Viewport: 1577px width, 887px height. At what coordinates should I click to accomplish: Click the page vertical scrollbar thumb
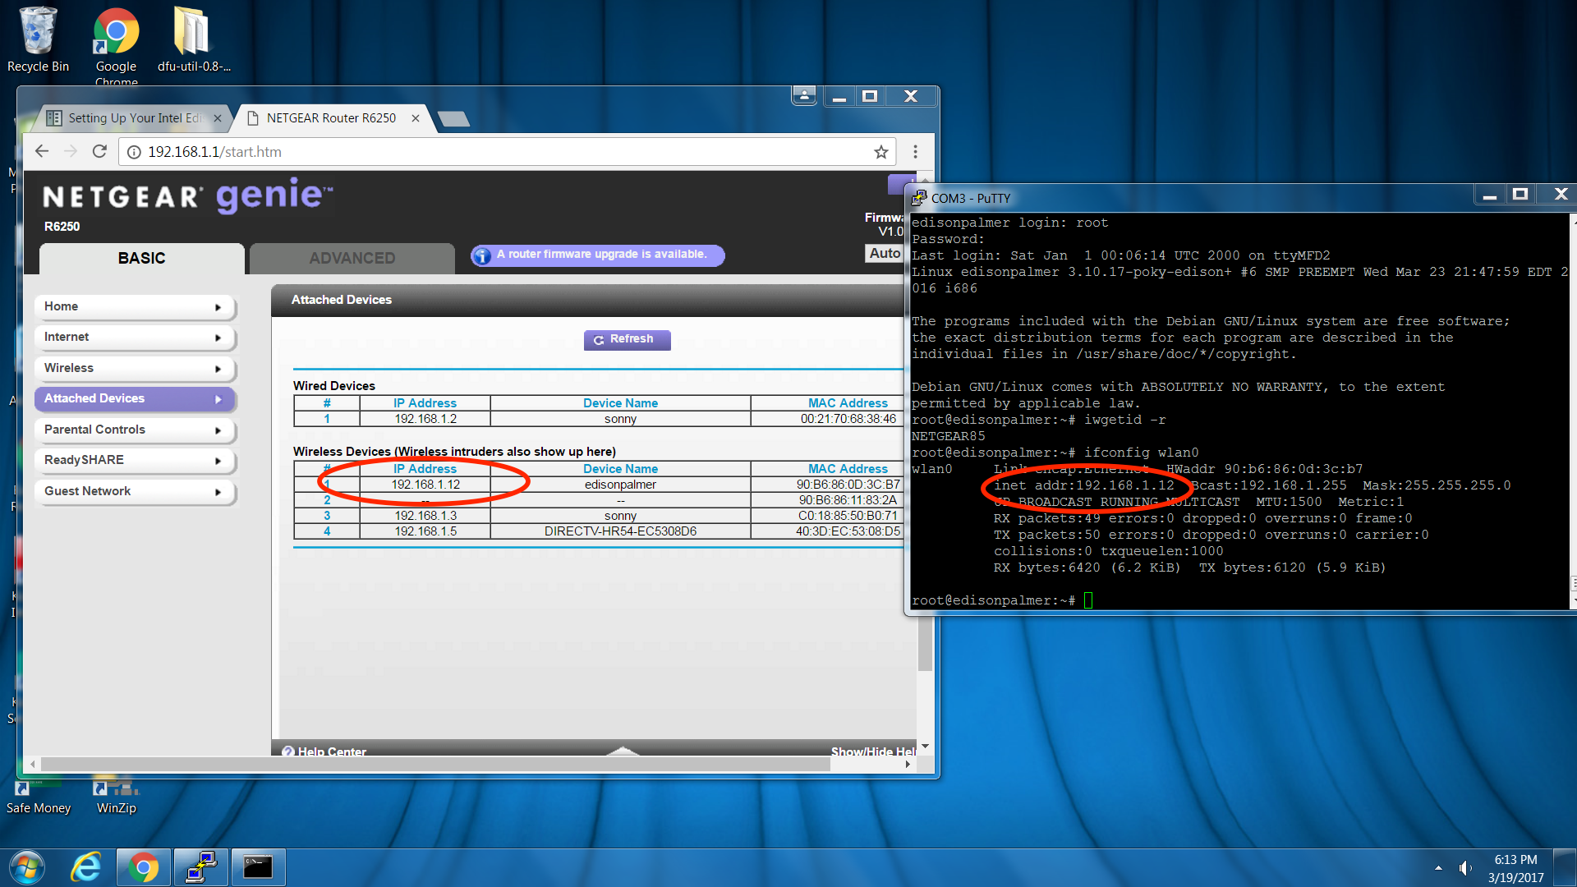(x=925, y=643)
